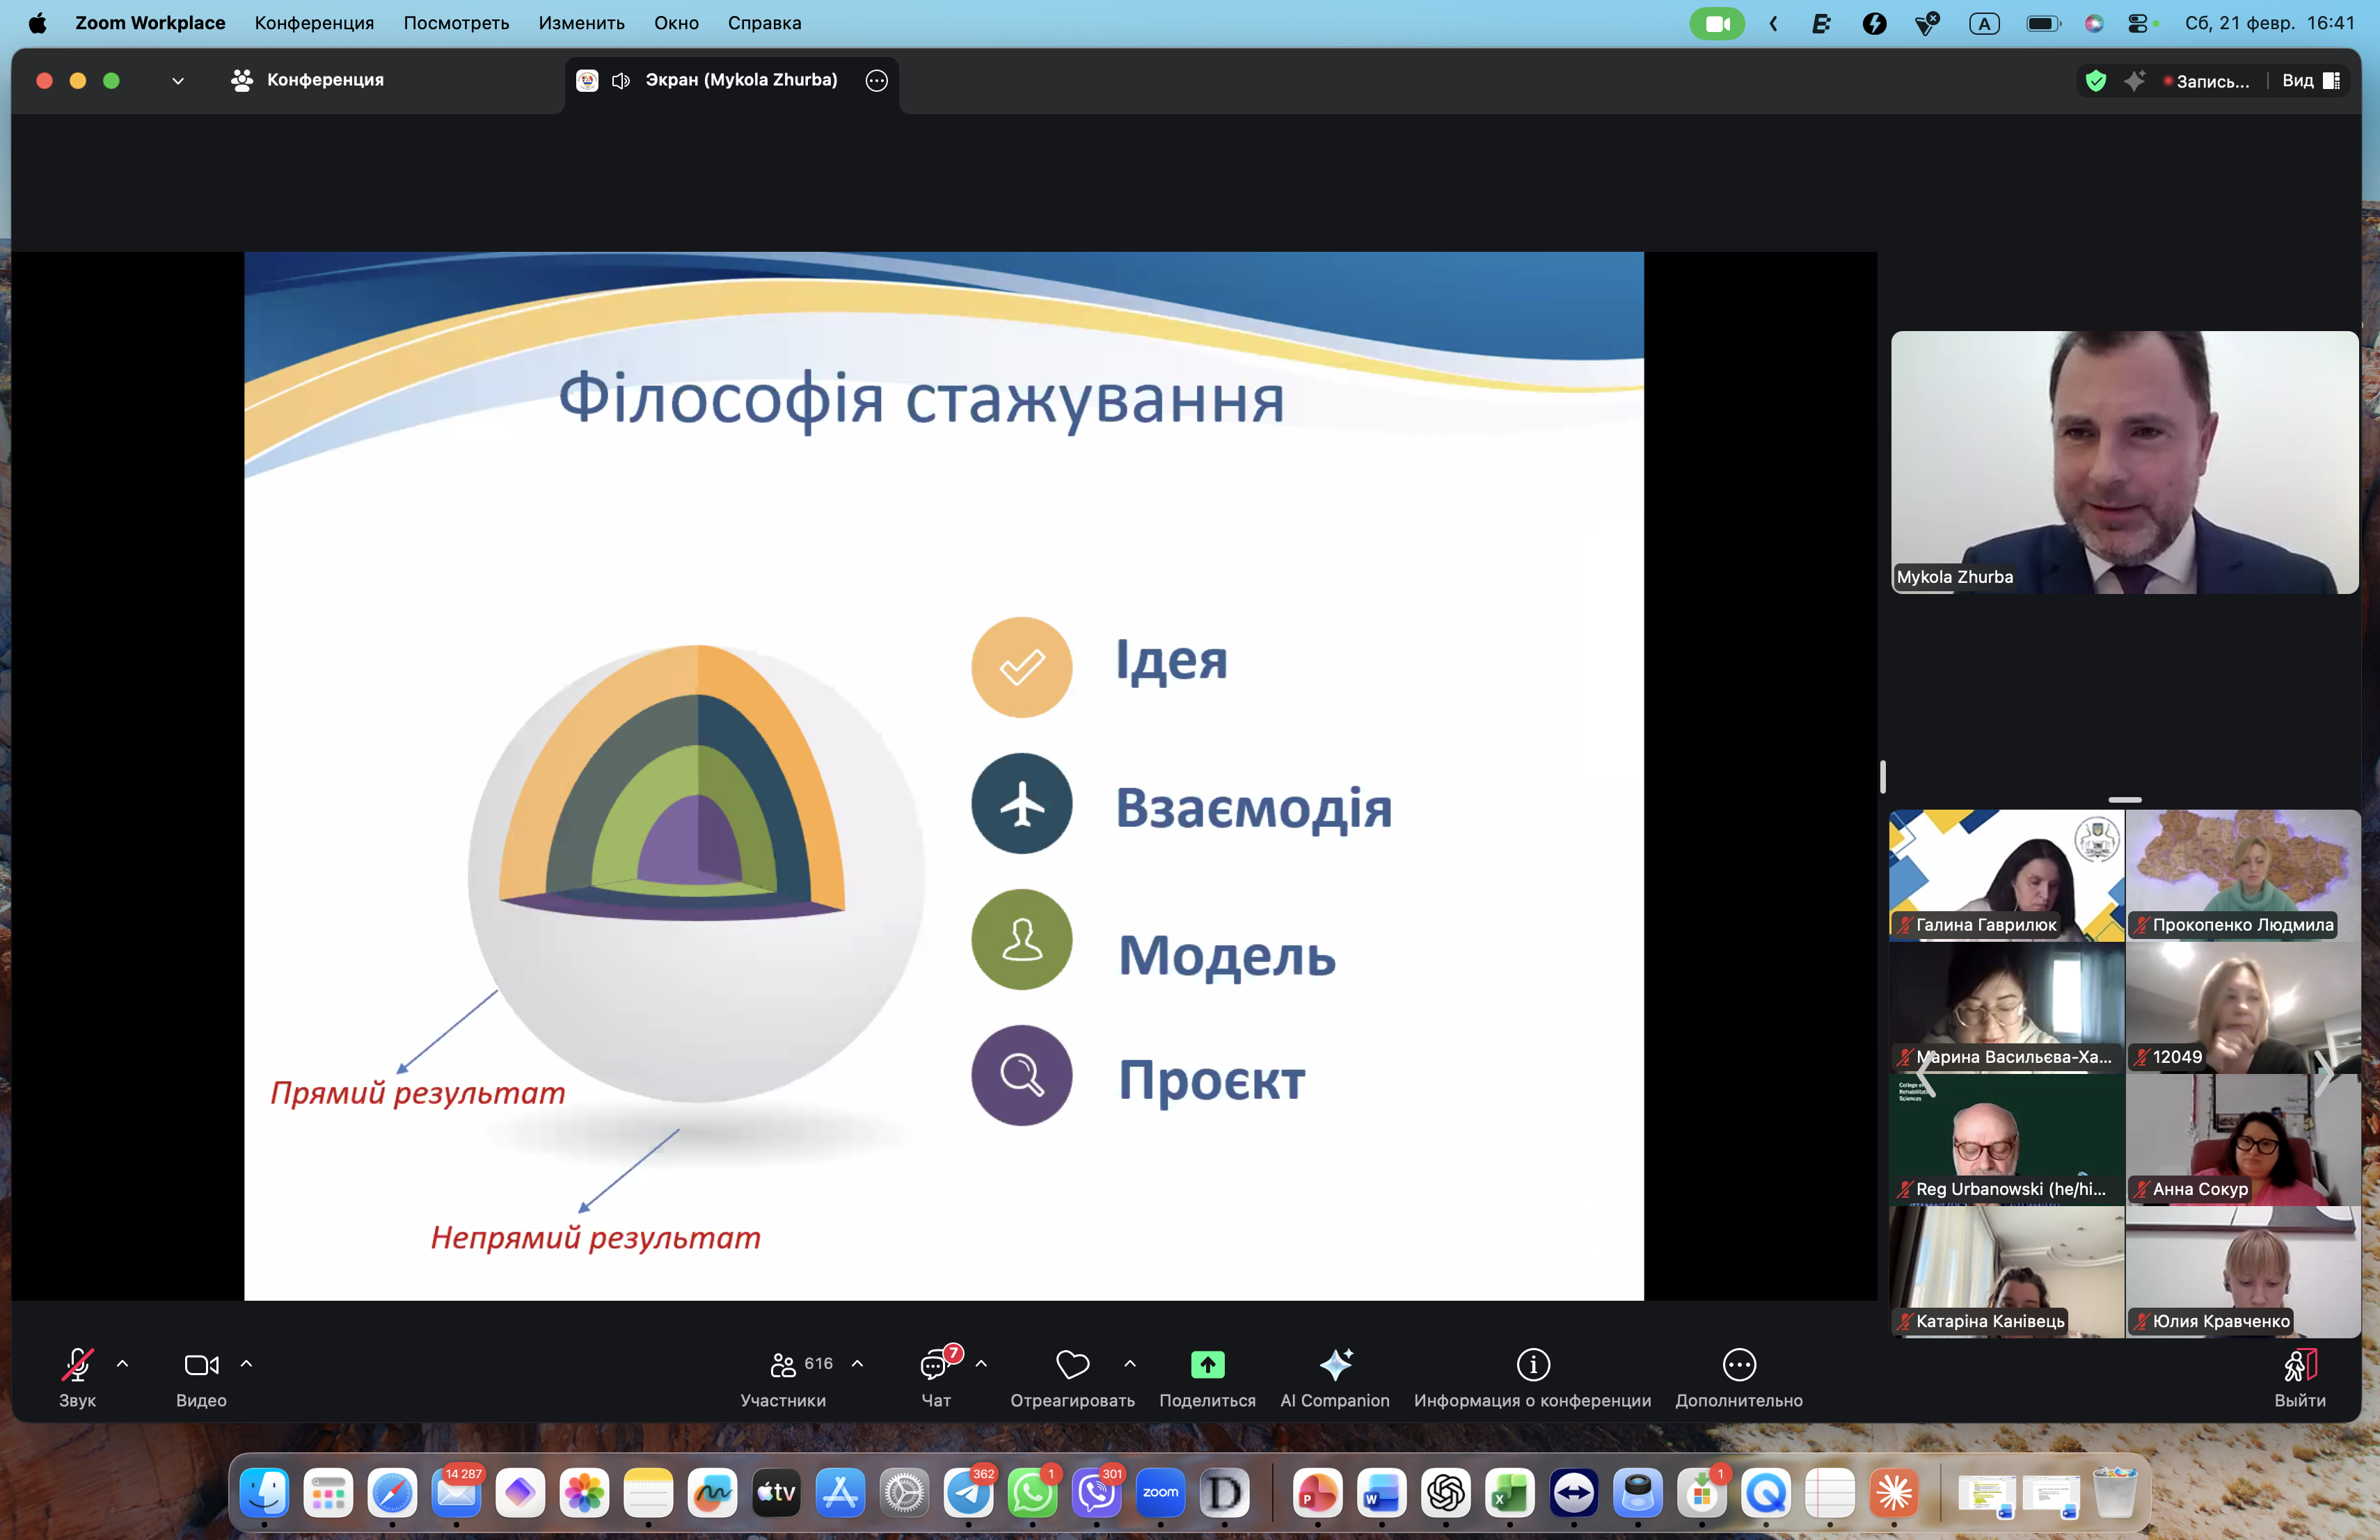Open the Participants list icon
2380x1540 pixels.
point(783,1365)
